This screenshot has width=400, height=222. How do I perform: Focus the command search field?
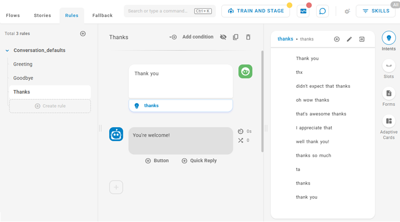(x=170, y=11)
